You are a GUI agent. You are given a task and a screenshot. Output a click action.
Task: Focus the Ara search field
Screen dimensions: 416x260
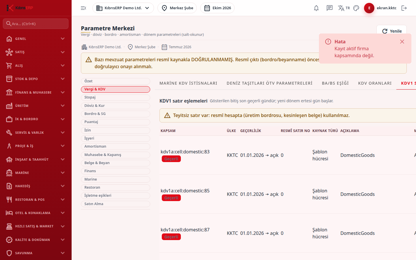(36, 24)
